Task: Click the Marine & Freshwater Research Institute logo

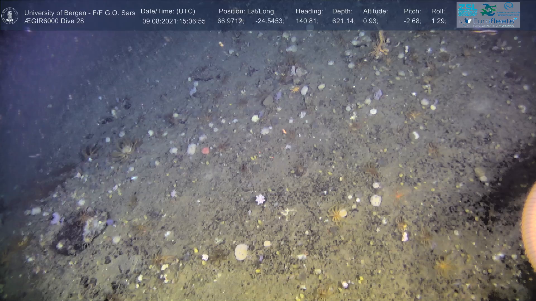Action: coord(509,9)
